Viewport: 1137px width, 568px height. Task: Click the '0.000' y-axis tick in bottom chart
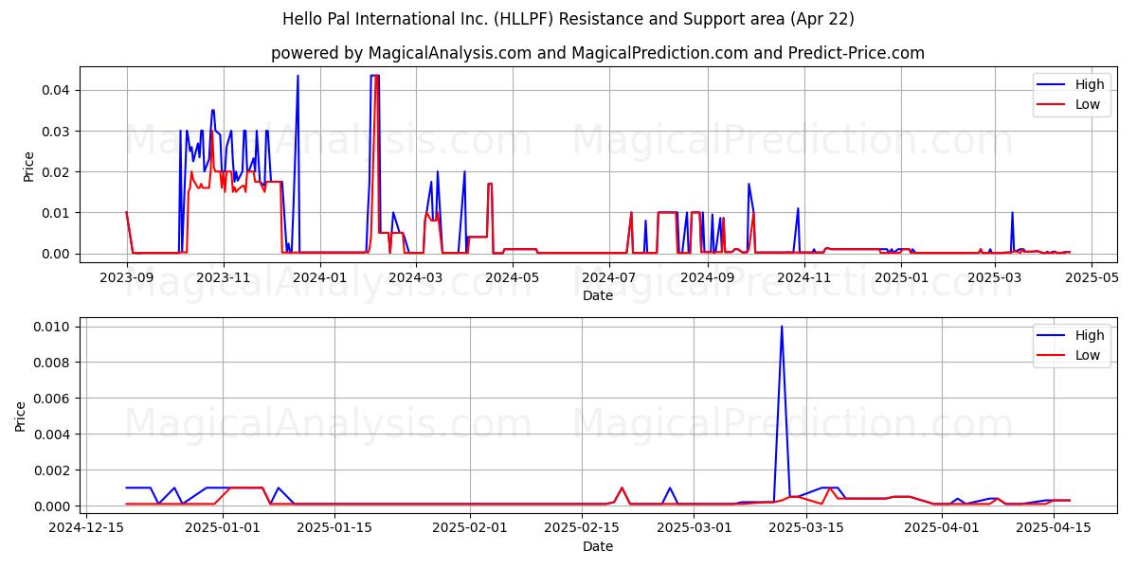click(x=54, y=506)
